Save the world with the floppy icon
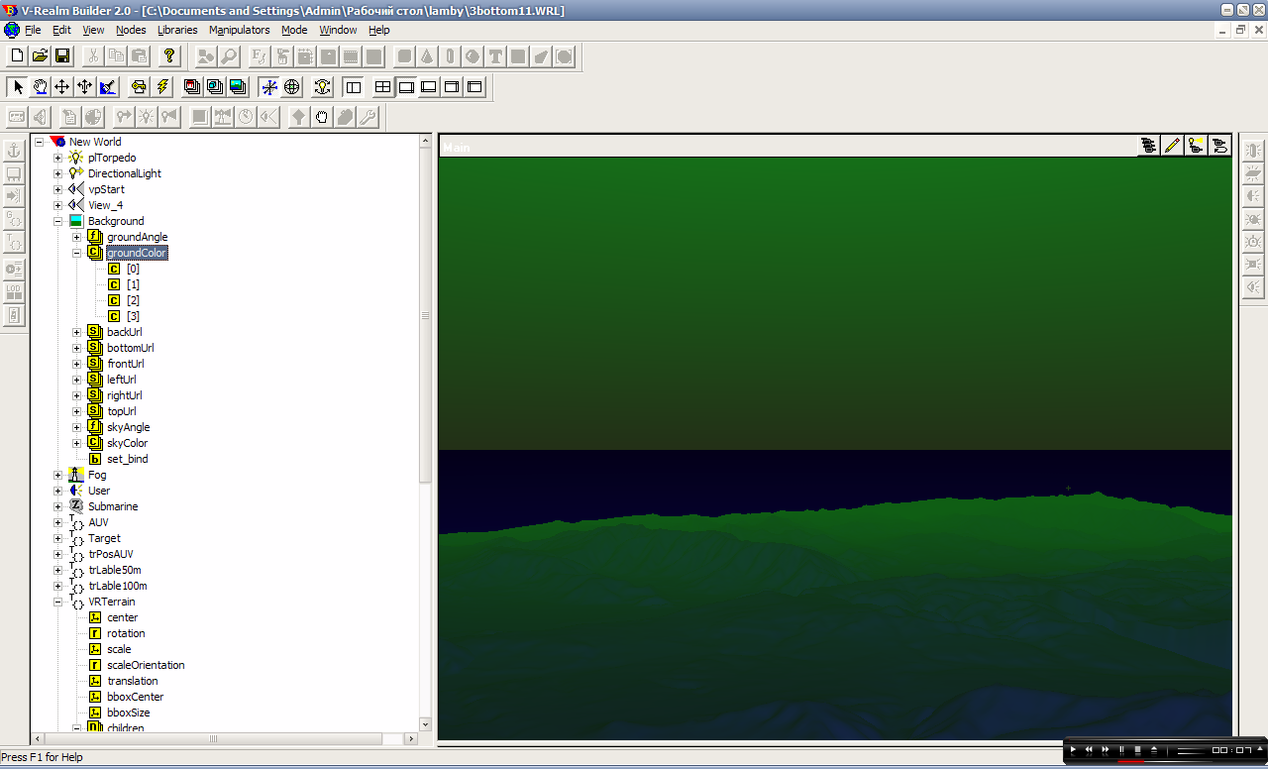Screen dimensions: 1268x769 62,56
